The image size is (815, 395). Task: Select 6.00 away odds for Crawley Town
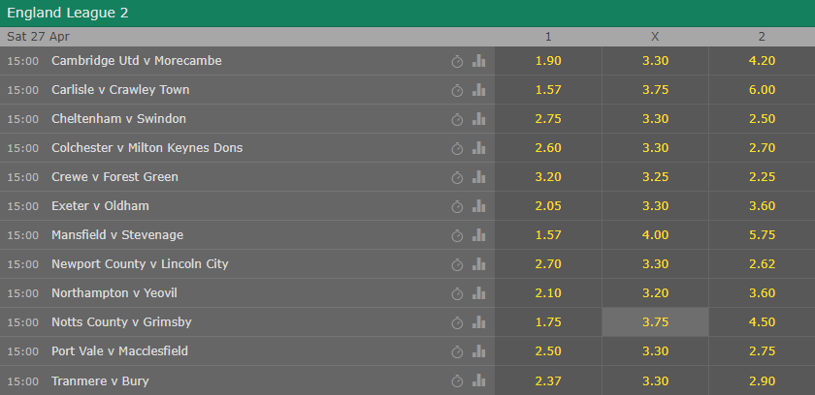tap(762, 90)
